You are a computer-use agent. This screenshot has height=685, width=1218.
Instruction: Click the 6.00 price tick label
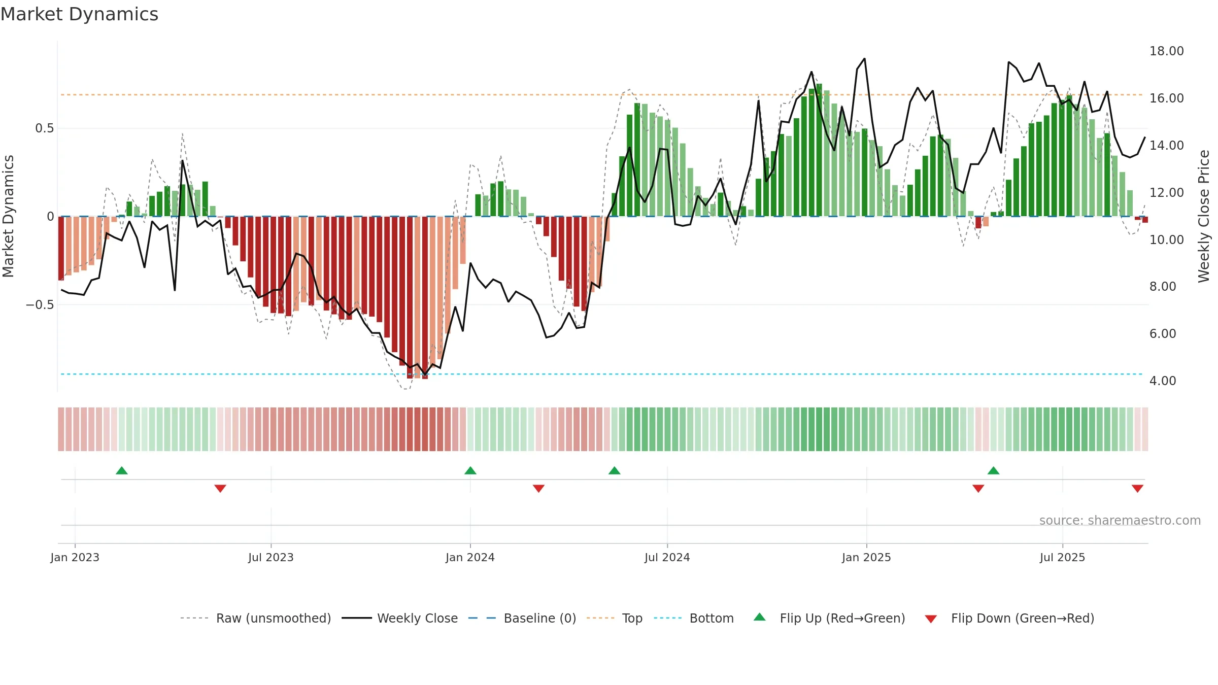pos(1163,334)
